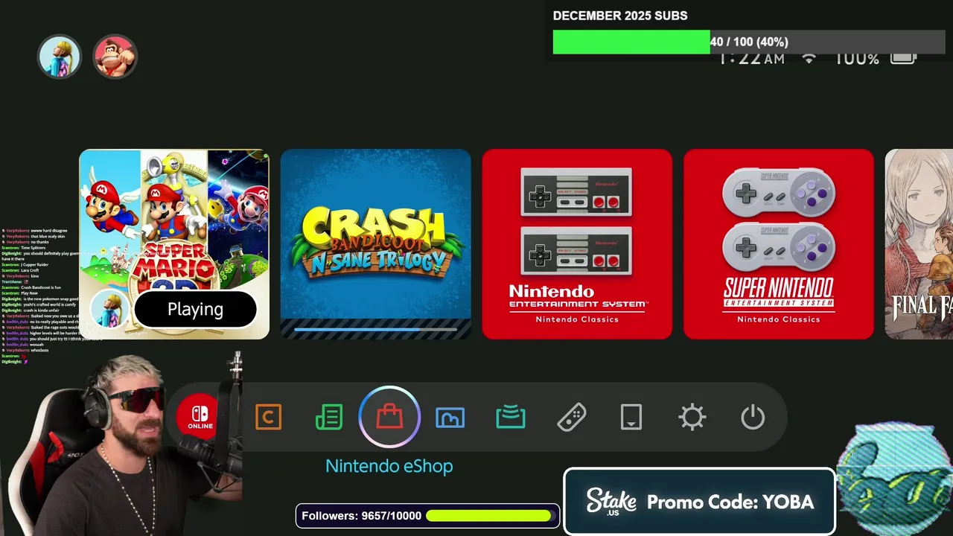Open Nintendo eShop shopping bag icon
This screenshot has width=953, height=536.
click(x=389, y=417)
